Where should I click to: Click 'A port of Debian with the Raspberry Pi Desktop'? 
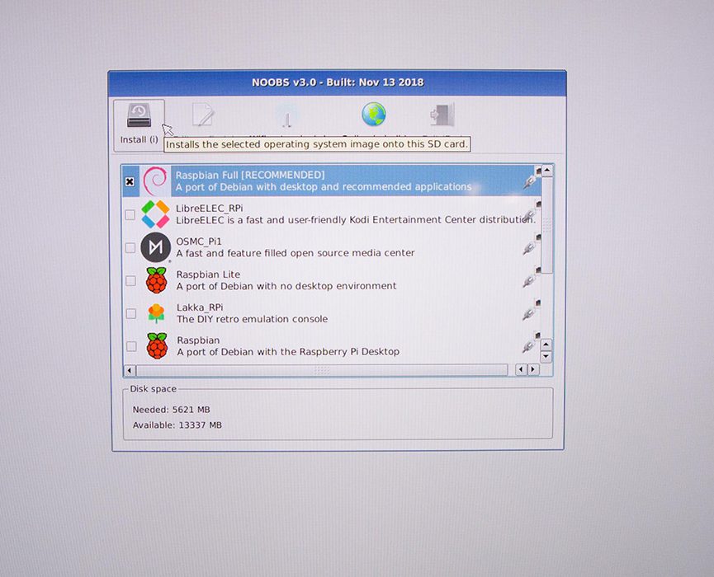(x=288, y=352)
